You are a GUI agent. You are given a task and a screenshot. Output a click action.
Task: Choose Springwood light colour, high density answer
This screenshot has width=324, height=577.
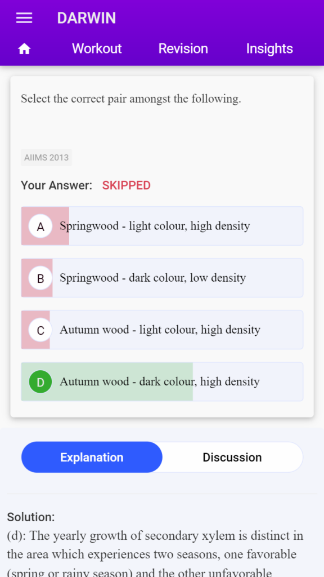(x=162, y=226)
